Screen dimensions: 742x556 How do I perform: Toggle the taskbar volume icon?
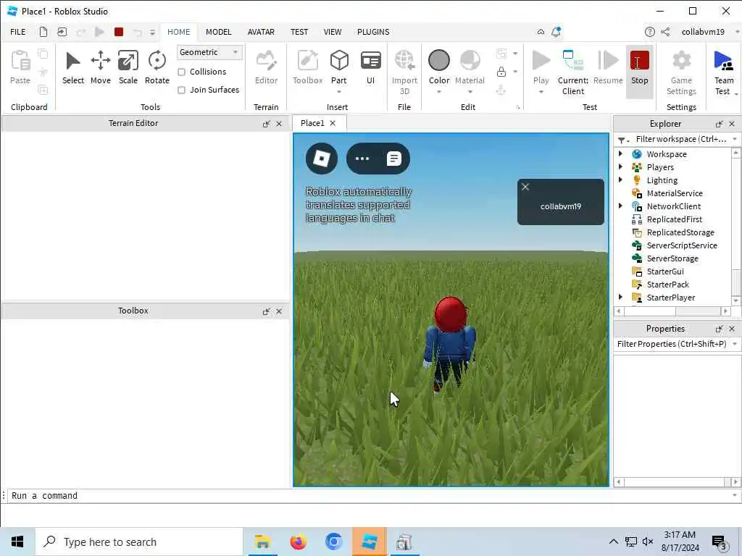click(648, 542)
